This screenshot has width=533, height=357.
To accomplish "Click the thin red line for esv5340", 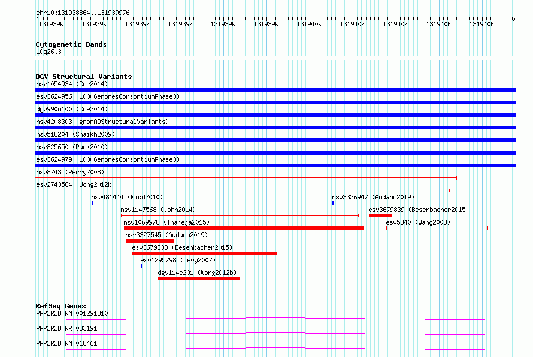I will (x=437, y=228).
